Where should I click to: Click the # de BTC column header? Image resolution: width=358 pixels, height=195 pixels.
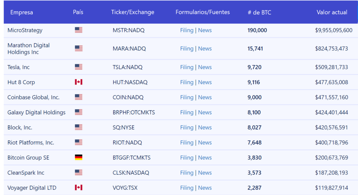click(259, 12)
